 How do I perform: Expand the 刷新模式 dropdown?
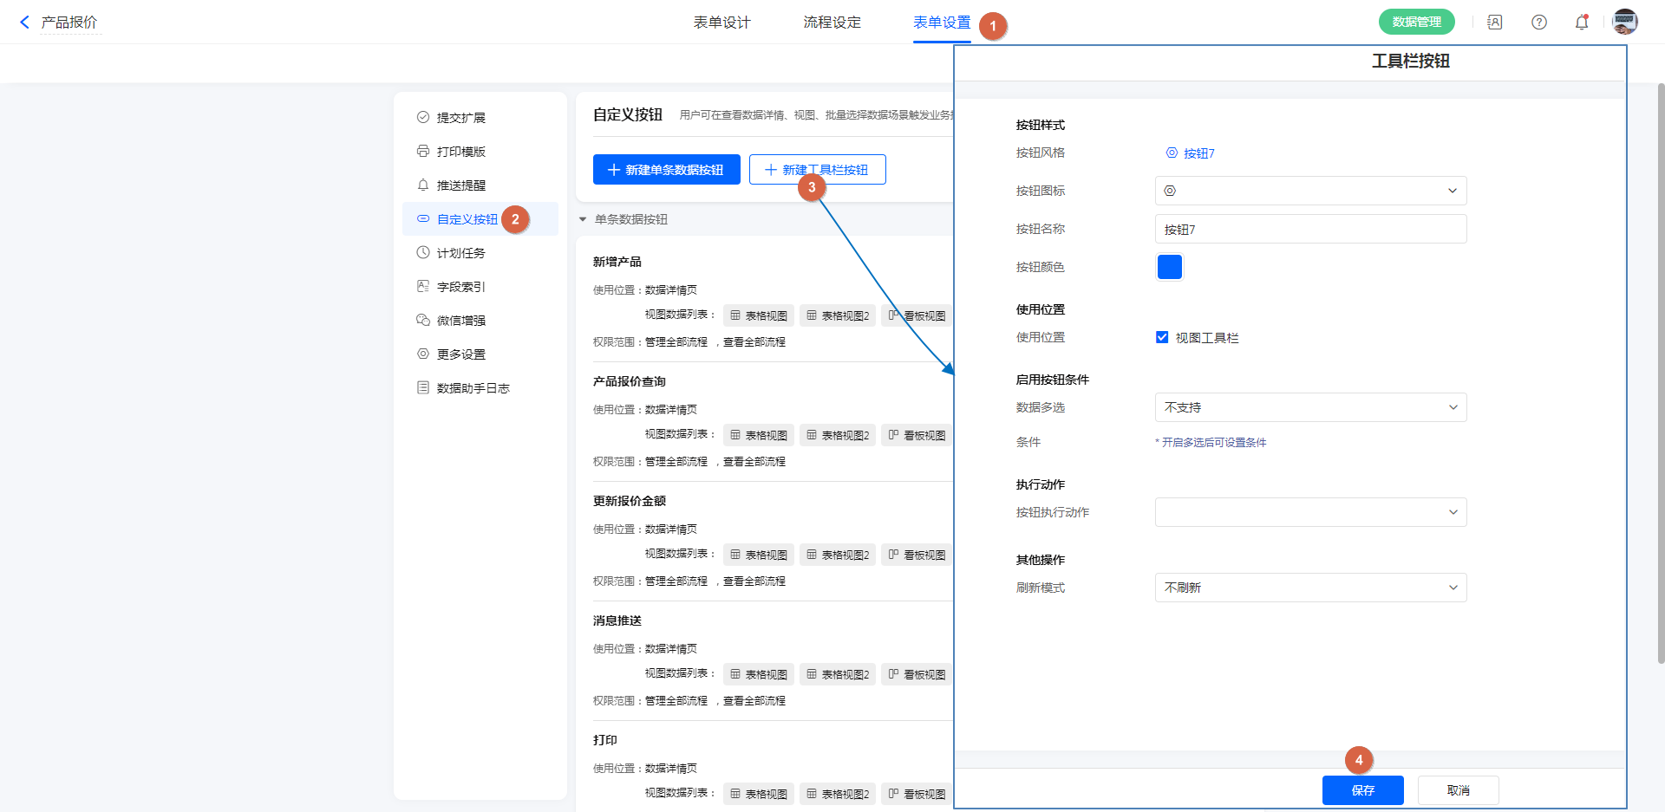click(1309, 588)
